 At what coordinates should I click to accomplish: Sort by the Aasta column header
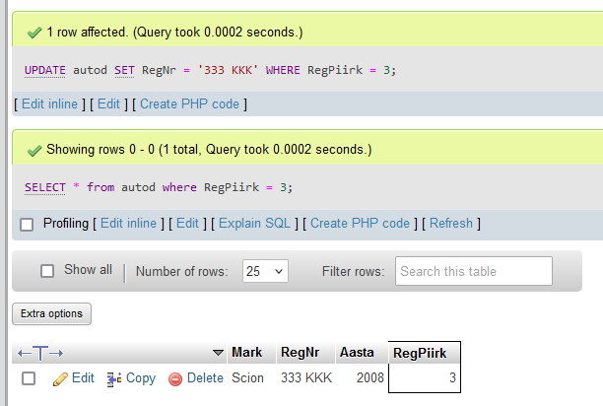[357, 352]
